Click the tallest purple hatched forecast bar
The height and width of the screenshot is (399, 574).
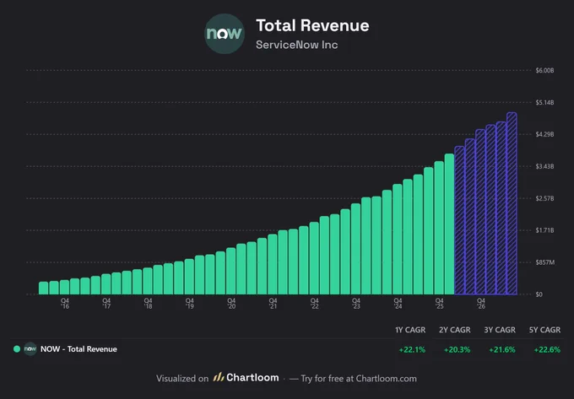[512, 203]
